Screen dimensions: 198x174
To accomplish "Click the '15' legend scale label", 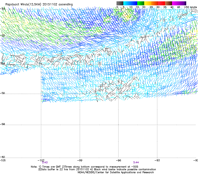I will 137,7.
